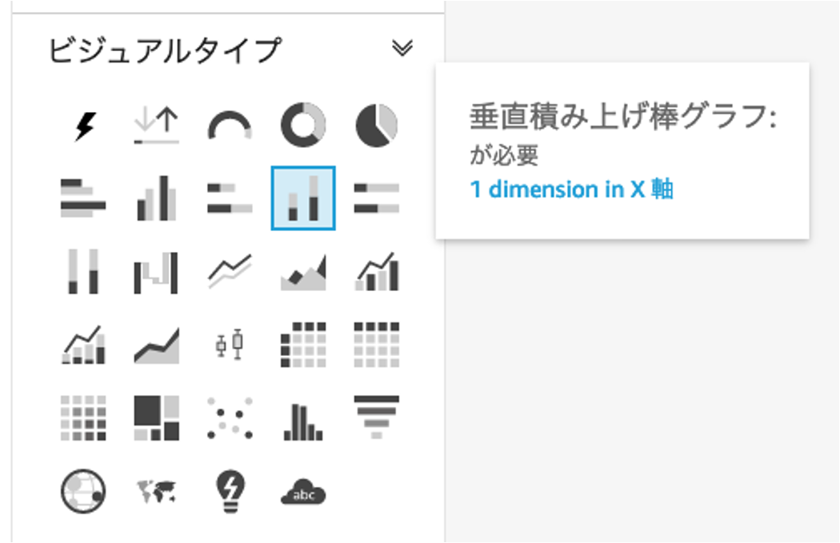
Task: Choose the horizontal bar chart icon
Action: (83, 198)
